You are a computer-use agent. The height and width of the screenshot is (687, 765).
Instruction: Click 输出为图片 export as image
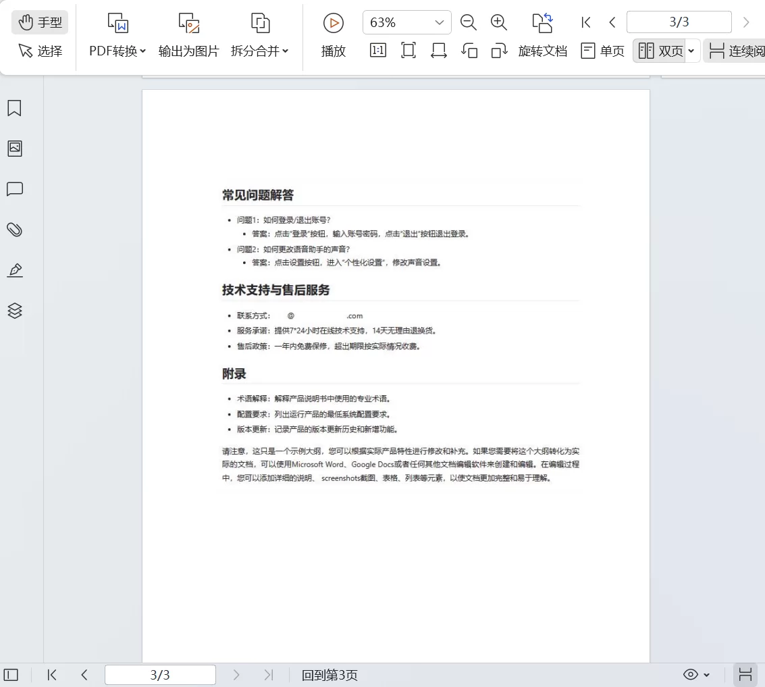(188, 51)
